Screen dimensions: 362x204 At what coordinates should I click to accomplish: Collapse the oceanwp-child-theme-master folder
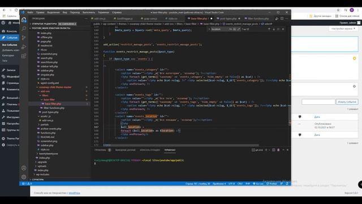pos(55,87)
